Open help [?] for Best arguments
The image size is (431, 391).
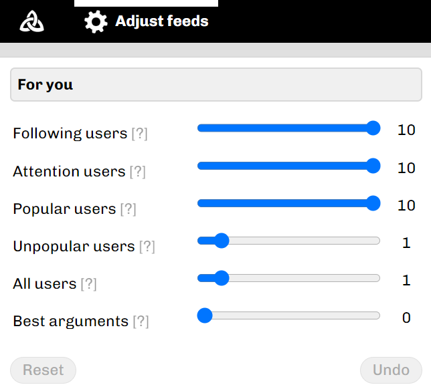coord(141,321)
